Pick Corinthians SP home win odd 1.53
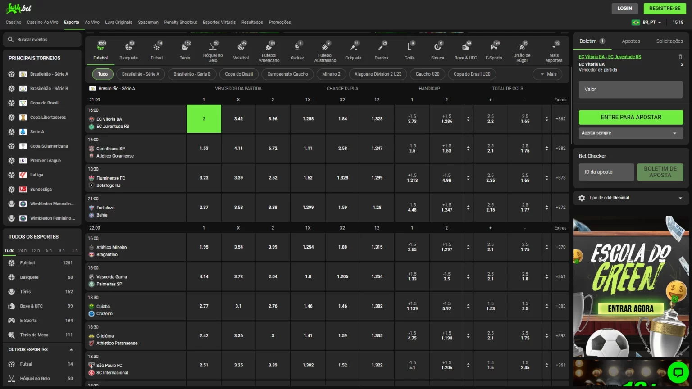The height and width of the screenshot is (389, 692). 204,148
